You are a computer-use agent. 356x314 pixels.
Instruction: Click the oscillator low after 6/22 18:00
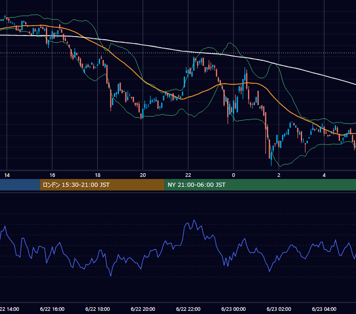point(111,276)
